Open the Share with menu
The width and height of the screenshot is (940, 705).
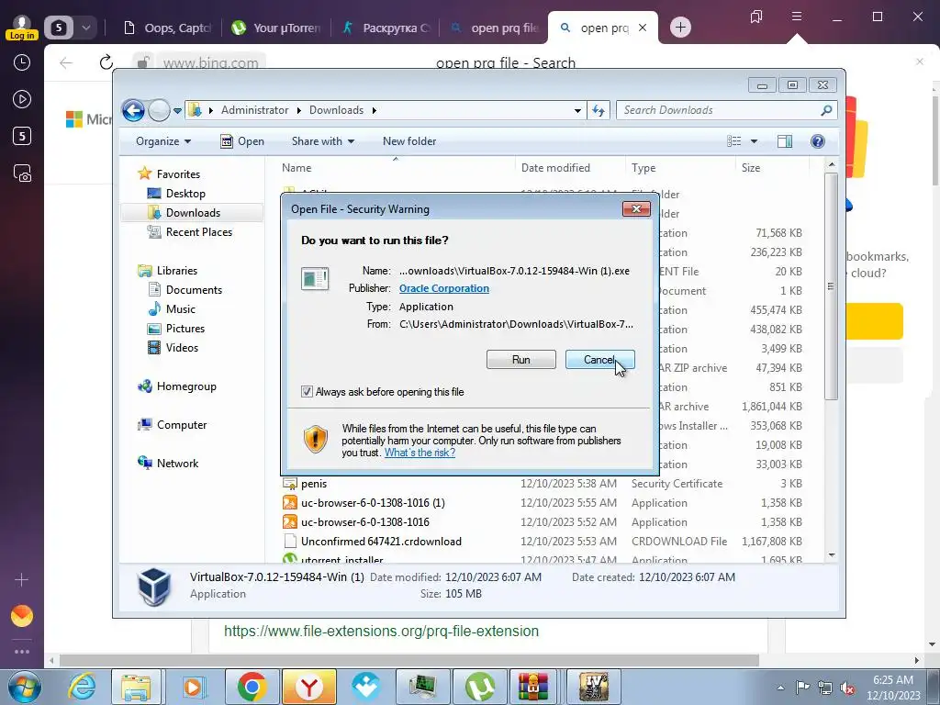pos(322,141)
